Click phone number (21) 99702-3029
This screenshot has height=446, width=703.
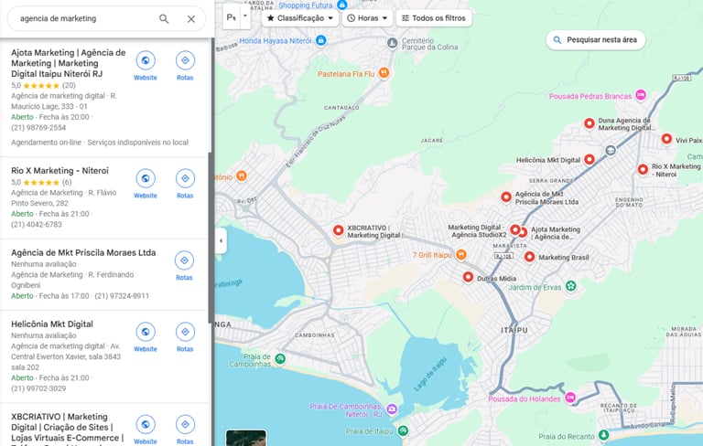pyautogui.click(x=38, y=388)
